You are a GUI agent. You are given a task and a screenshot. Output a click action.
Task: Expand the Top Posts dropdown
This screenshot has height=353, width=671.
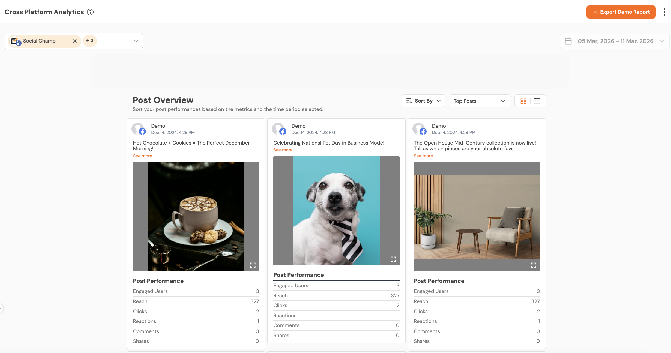pos(479,101)
